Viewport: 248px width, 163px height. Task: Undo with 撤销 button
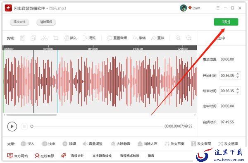(139, 38)
